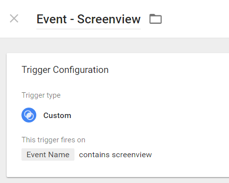The height and width of the screenshot is (183, 229).
Task: Click empty white header area right of folder
Action: coord(195,19)
